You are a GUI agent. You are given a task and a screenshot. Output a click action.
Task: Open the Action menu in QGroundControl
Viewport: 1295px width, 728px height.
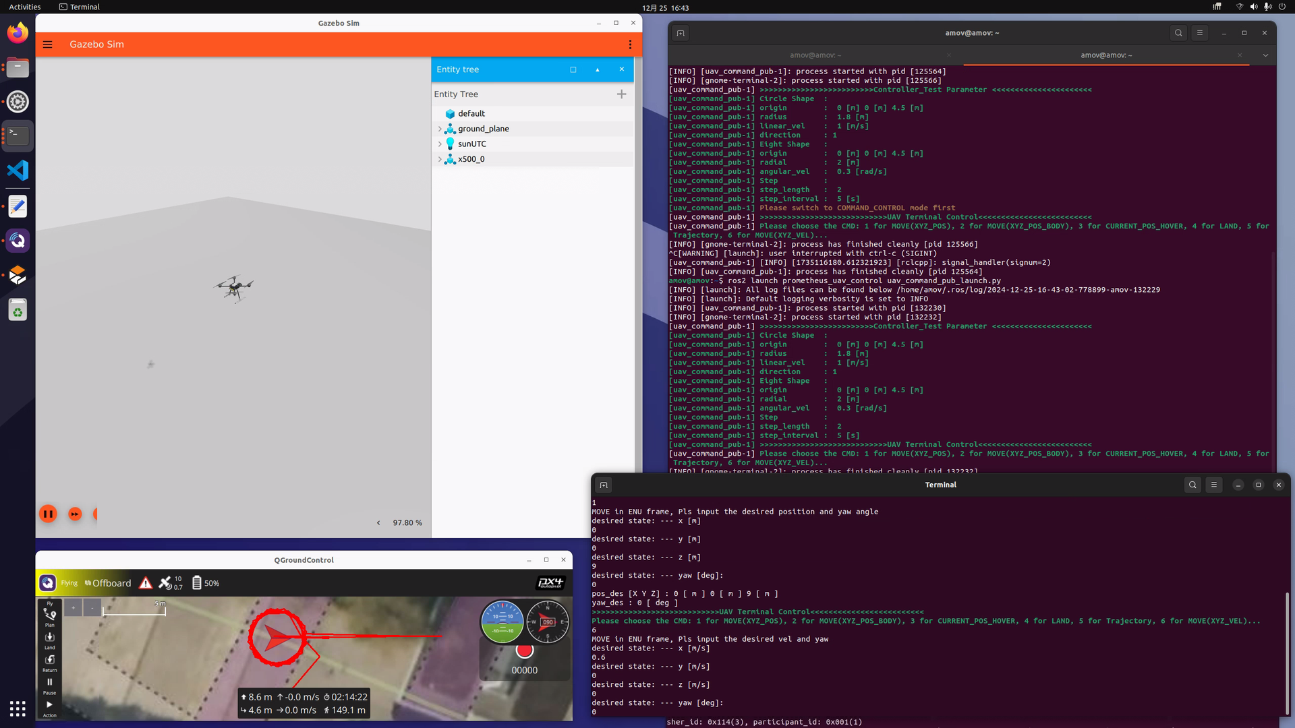pyautogui.click(x=49, y=708)
